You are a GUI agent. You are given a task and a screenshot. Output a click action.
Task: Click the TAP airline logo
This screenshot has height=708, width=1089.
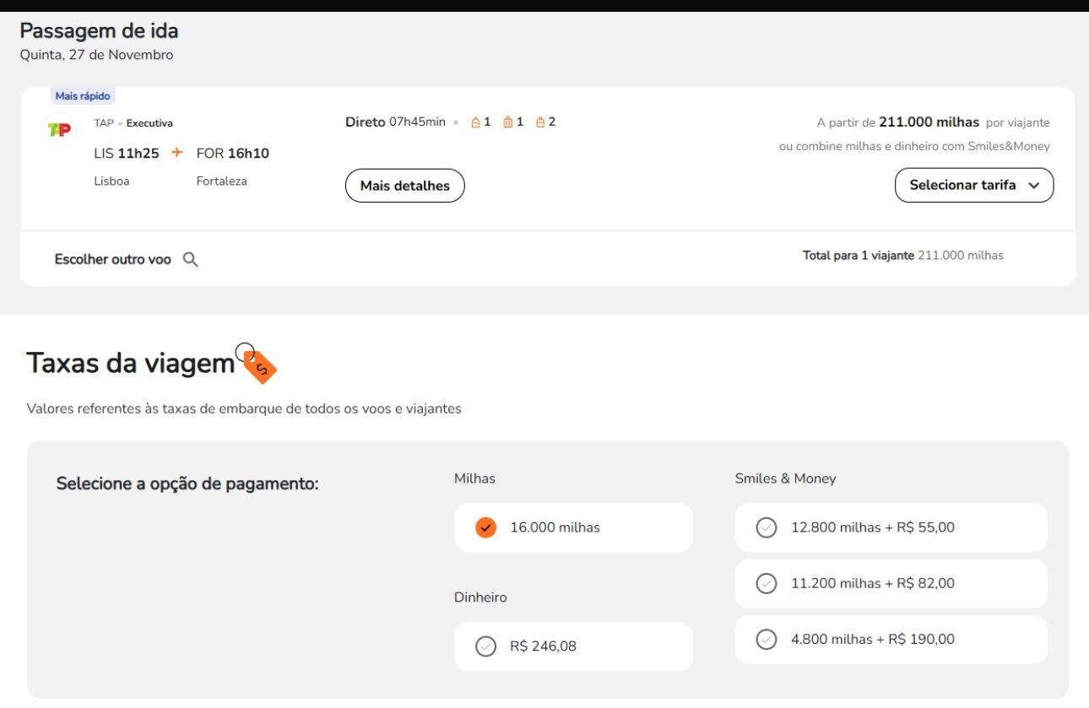coord(59,130)
